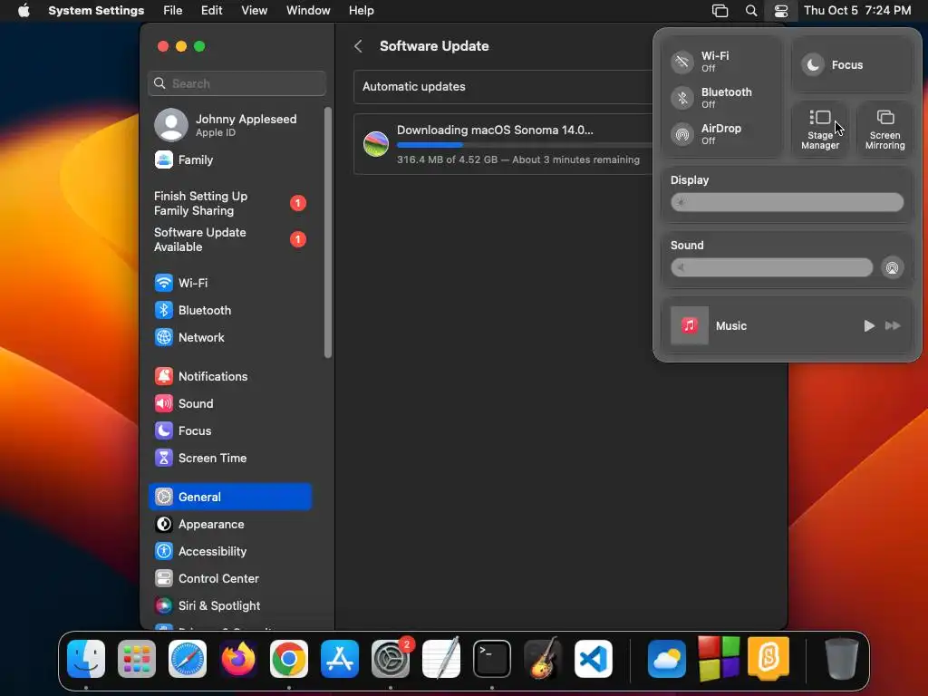The height and width of the screenshot is (696, 928).
Task: Open Software Update Available notice
Action: 229,239
